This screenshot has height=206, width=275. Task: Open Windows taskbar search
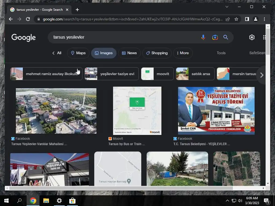19,201
